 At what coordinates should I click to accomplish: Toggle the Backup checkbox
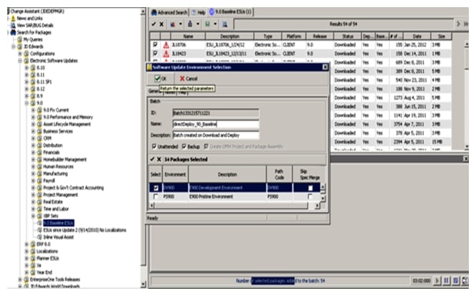coord(184,146)
